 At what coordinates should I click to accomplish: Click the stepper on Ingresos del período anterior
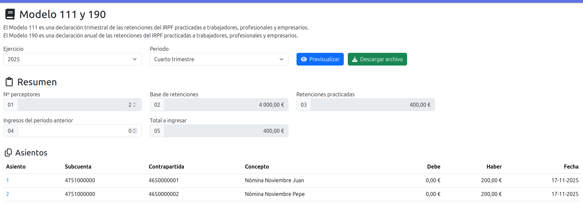(x=134, y=131)
